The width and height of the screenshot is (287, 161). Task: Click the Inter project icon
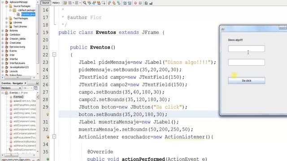7,55
